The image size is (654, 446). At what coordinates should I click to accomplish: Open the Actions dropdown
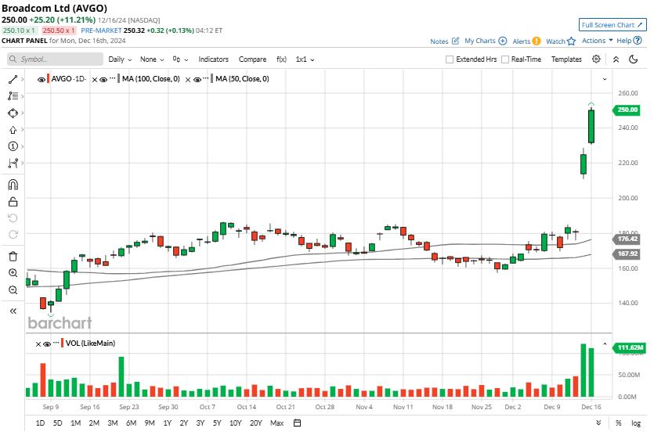coord(598,41)
